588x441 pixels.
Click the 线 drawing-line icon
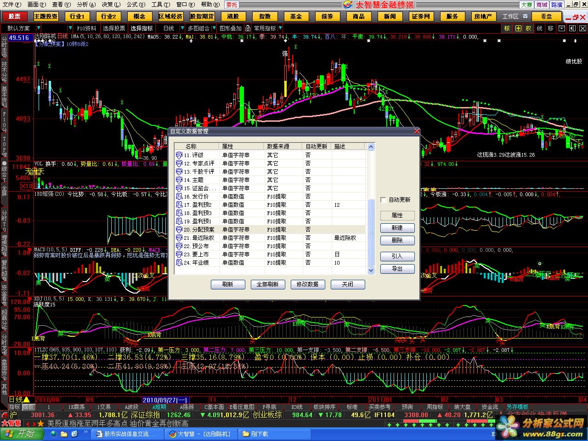(x=539, y=28)
